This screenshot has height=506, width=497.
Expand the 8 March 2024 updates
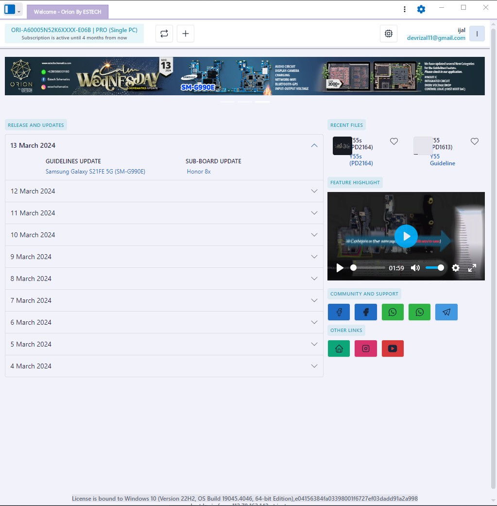pyautogui.click(x=164, y=279)
